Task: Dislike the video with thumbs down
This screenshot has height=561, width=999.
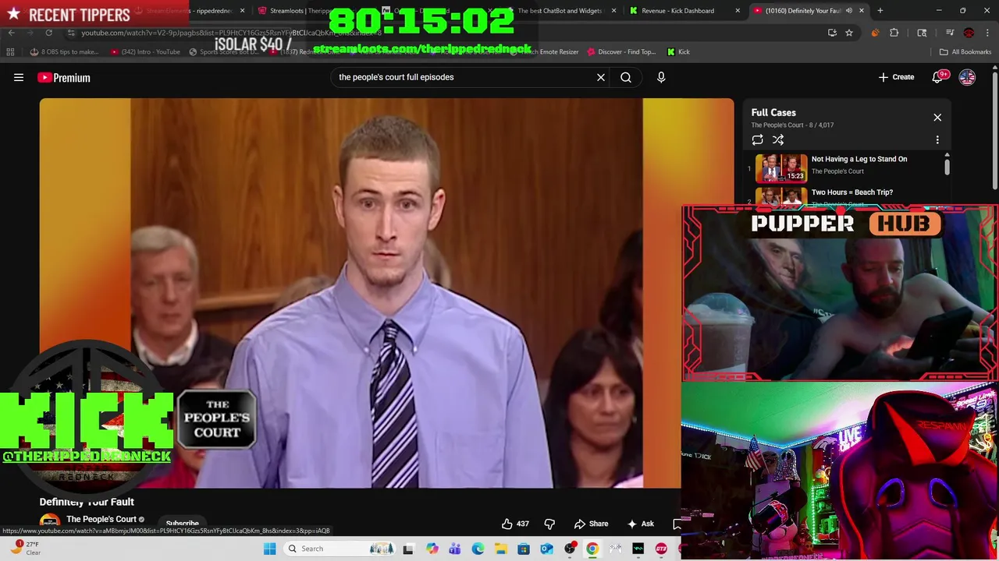Action: point(549,524)
